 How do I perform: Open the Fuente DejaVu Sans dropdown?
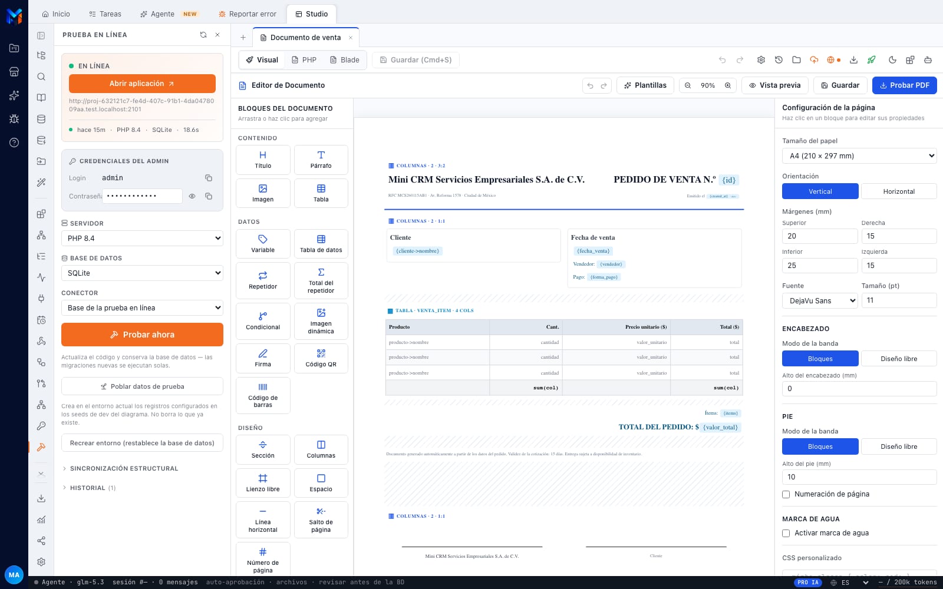(820, 300)
